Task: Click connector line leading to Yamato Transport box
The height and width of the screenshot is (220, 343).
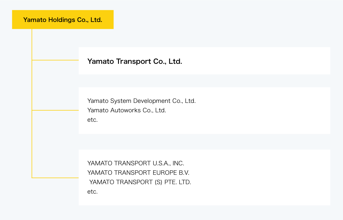Action: click(x=55, y=60)
